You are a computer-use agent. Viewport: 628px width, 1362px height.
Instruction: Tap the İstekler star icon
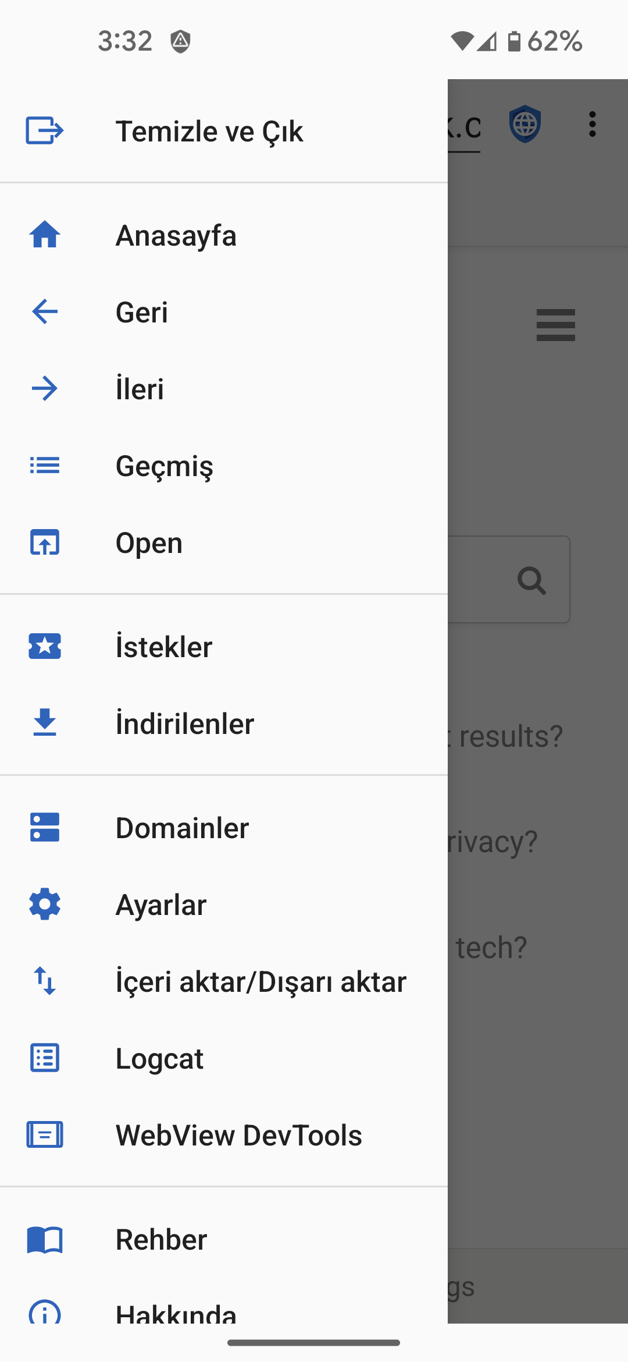pos(44,647)
